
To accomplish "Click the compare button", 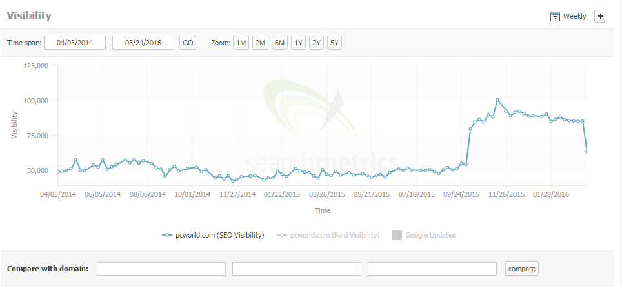I will click(521, 269).
